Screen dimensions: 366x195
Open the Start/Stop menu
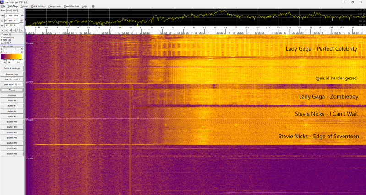click(13, 6)
